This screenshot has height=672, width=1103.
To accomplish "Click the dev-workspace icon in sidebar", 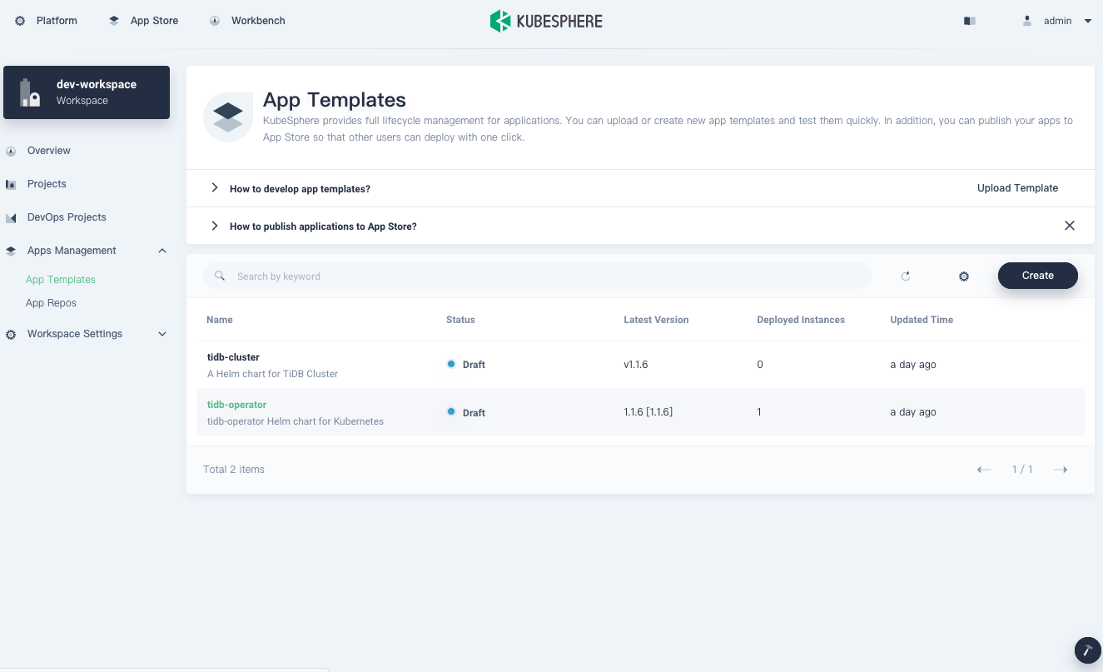I will click(30, 92).
